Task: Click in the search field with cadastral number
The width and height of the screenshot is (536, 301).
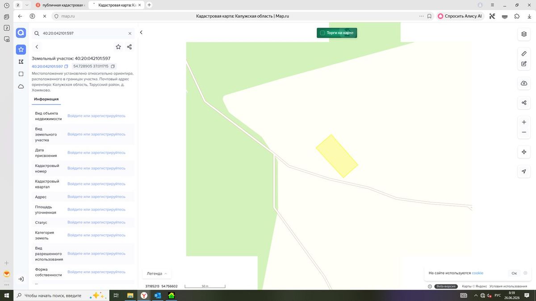Action: pyautogui.click(x=83, y=33)
